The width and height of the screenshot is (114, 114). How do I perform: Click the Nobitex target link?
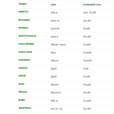23,28
